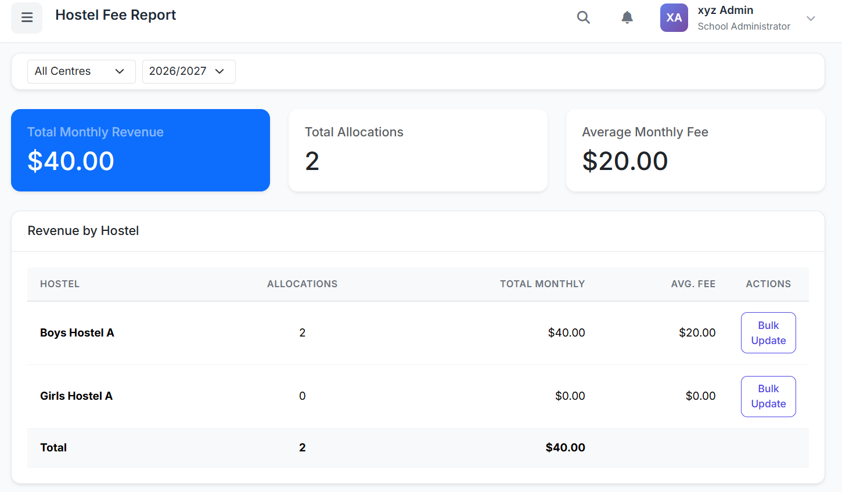Click the XA avatar badge
Image resolution: width=842 pixels, height=492 pixels.
(x=674, y=17)
